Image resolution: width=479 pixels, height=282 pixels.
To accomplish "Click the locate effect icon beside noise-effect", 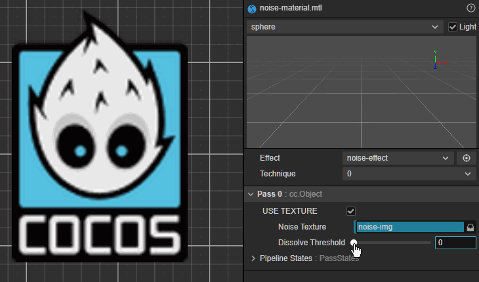I will [x=466, y=158].
